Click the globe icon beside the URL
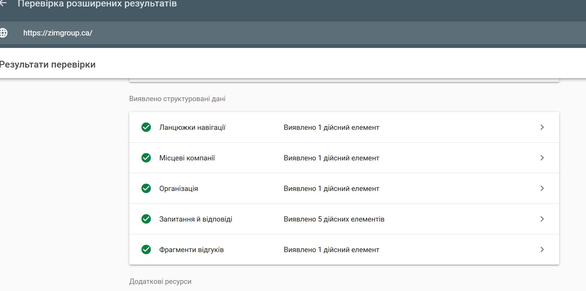The width and height of the screenshot is (586, 291). (x=3, y=33)
